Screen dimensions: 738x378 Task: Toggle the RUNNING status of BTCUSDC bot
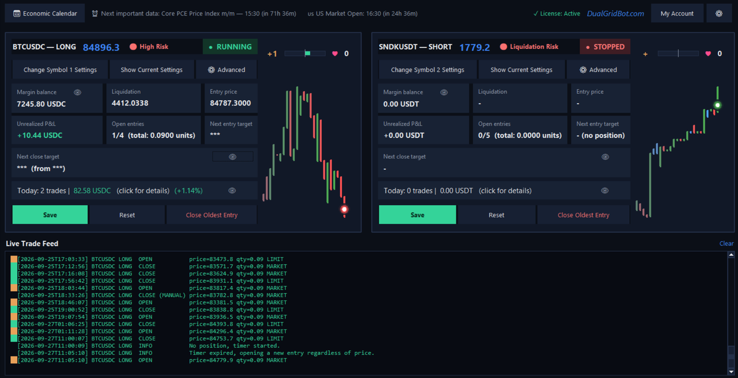point(230,47)
